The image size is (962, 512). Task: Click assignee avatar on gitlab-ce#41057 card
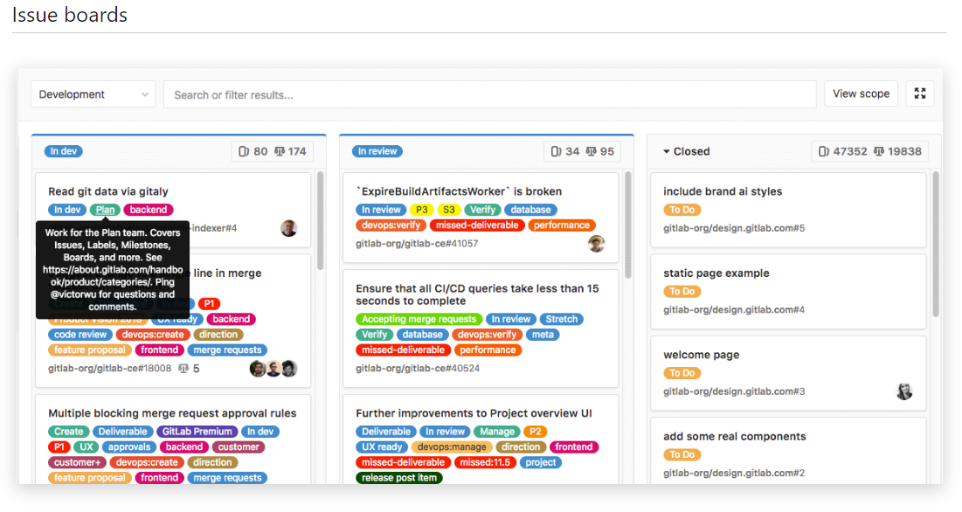(x=597, y=244)
